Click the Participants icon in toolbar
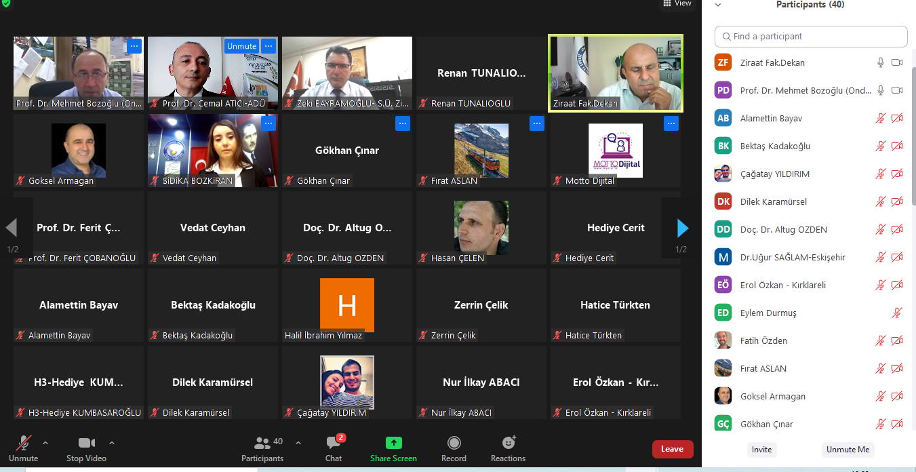 pyautogui.click(x=262, y=444)
